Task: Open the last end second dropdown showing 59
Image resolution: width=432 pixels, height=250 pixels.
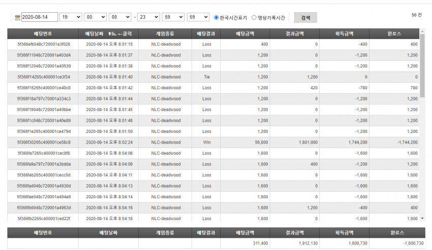Action: tap(198, 17)
